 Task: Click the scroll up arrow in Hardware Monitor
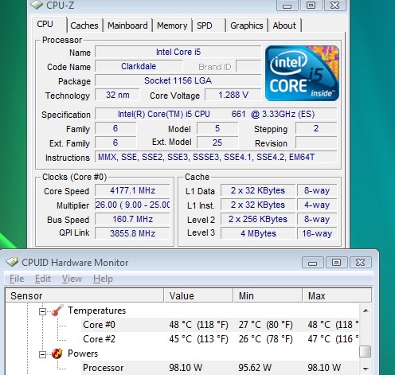click(366, 311)
